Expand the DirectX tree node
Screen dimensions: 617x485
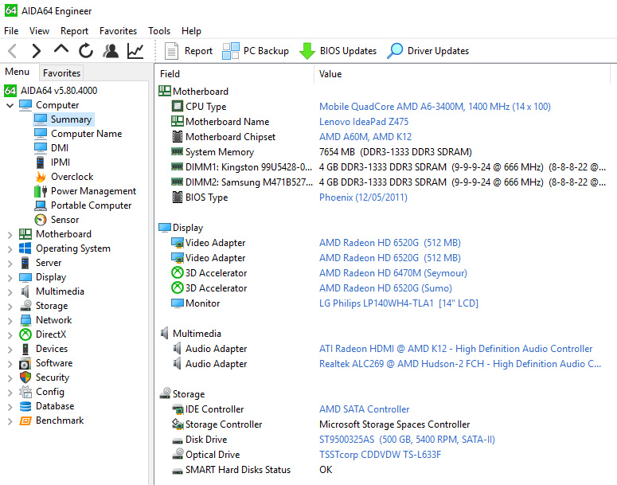point(10,335)
